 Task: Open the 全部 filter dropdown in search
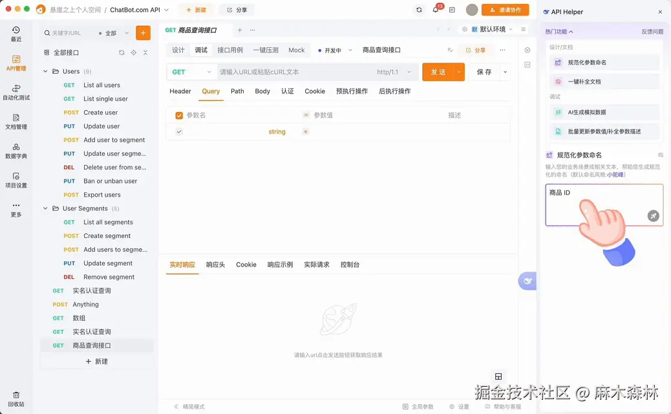coord(113,33)
